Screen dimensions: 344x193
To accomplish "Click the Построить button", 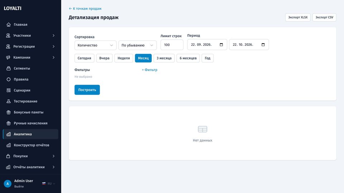I will coord(87,90).
